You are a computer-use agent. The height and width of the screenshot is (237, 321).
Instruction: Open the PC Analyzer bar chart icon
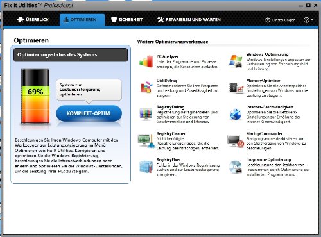pos(146,61)
